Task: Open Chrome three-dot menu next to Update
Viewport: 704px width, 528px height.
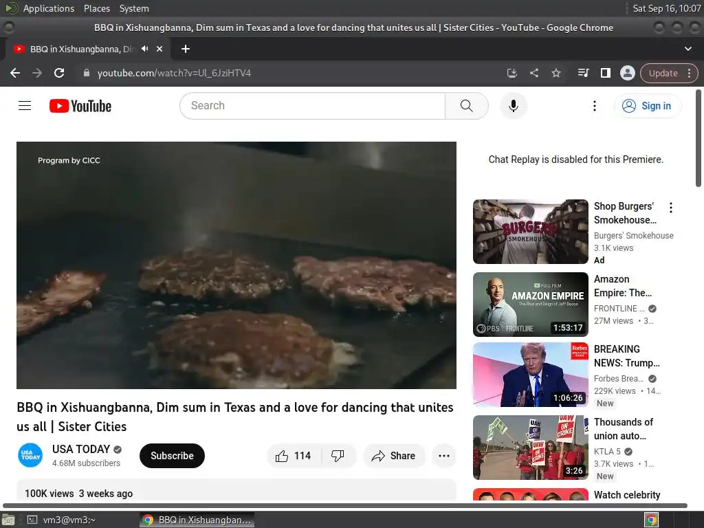Action: 690,73
